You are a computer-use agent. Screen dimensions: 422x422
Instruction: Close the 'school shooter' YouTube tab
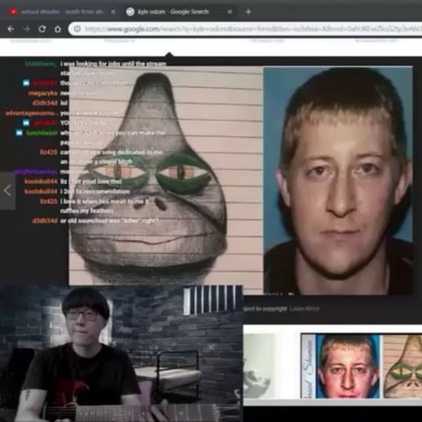[x=113, y=11]
